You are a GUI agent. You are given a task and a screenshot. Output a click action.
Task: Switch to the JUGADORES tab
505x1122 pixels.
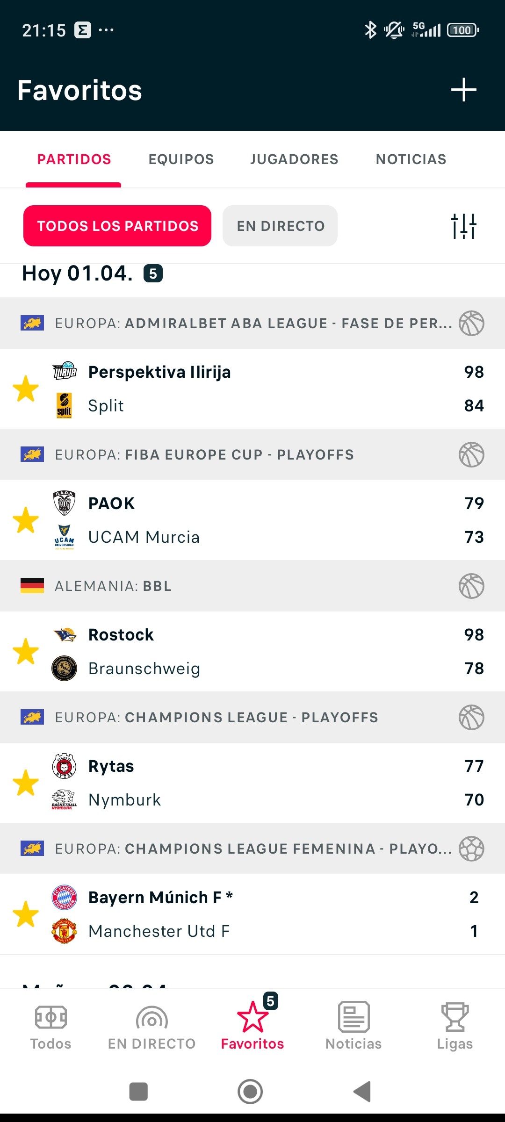(x=294, y=159)
